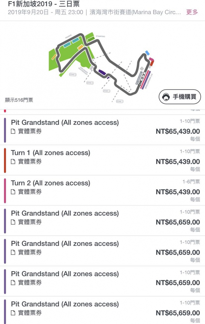Click the headset icon in 手機購買 button
Viewport: 205px width, 324px height.
point(166,97)
